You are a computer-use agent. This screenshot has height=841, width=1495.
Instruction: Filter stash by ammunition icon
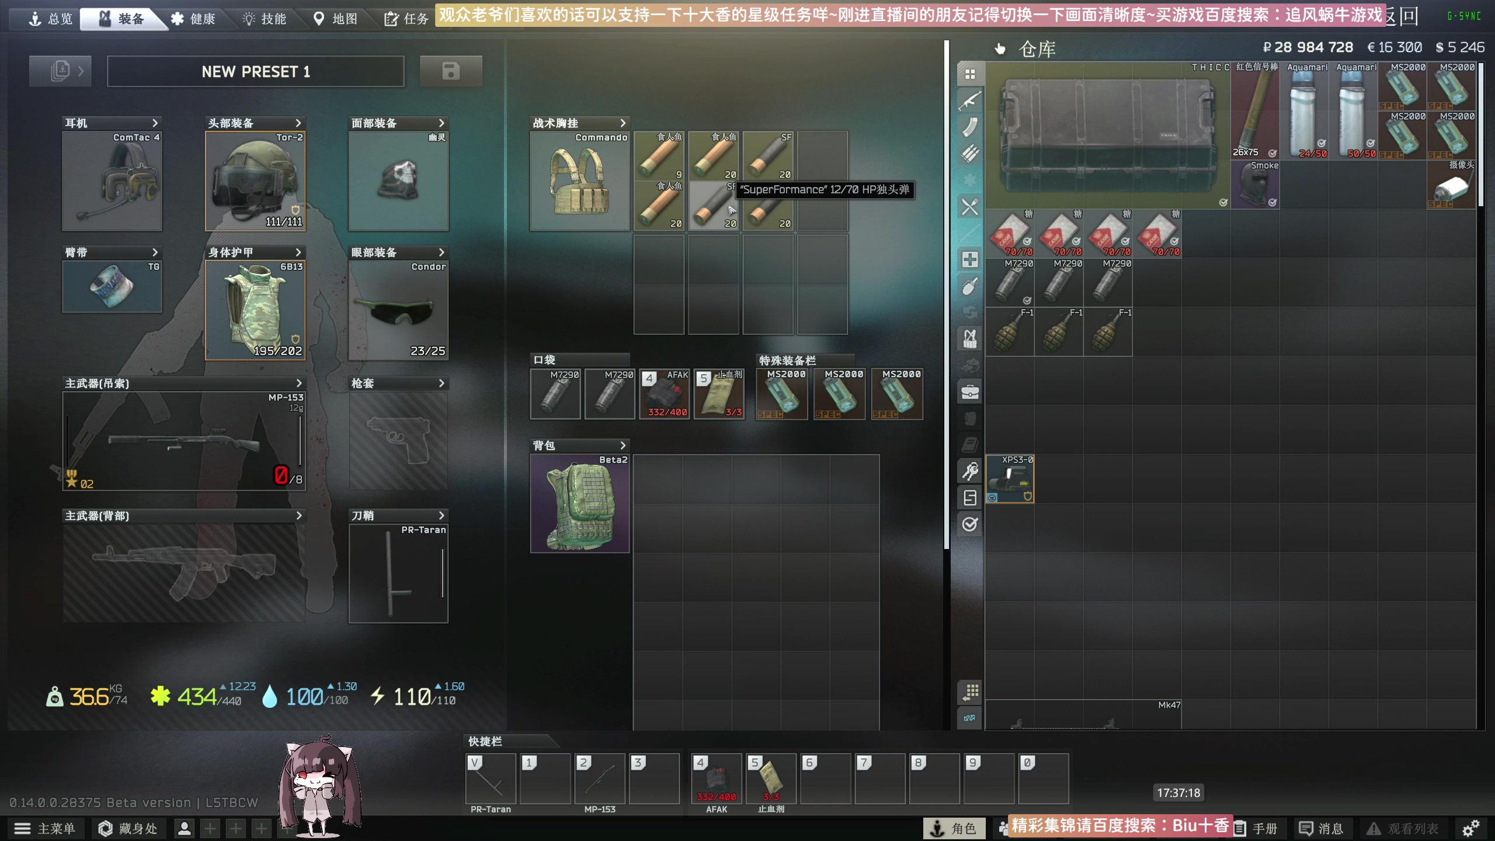coord(970,153)
